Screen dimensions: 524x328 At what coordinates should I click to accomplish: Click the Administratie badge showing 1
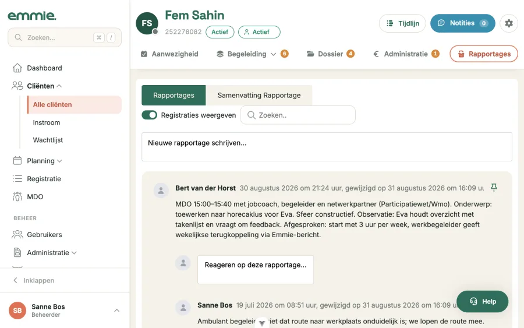pyautogui.click(x=435, y=54)
